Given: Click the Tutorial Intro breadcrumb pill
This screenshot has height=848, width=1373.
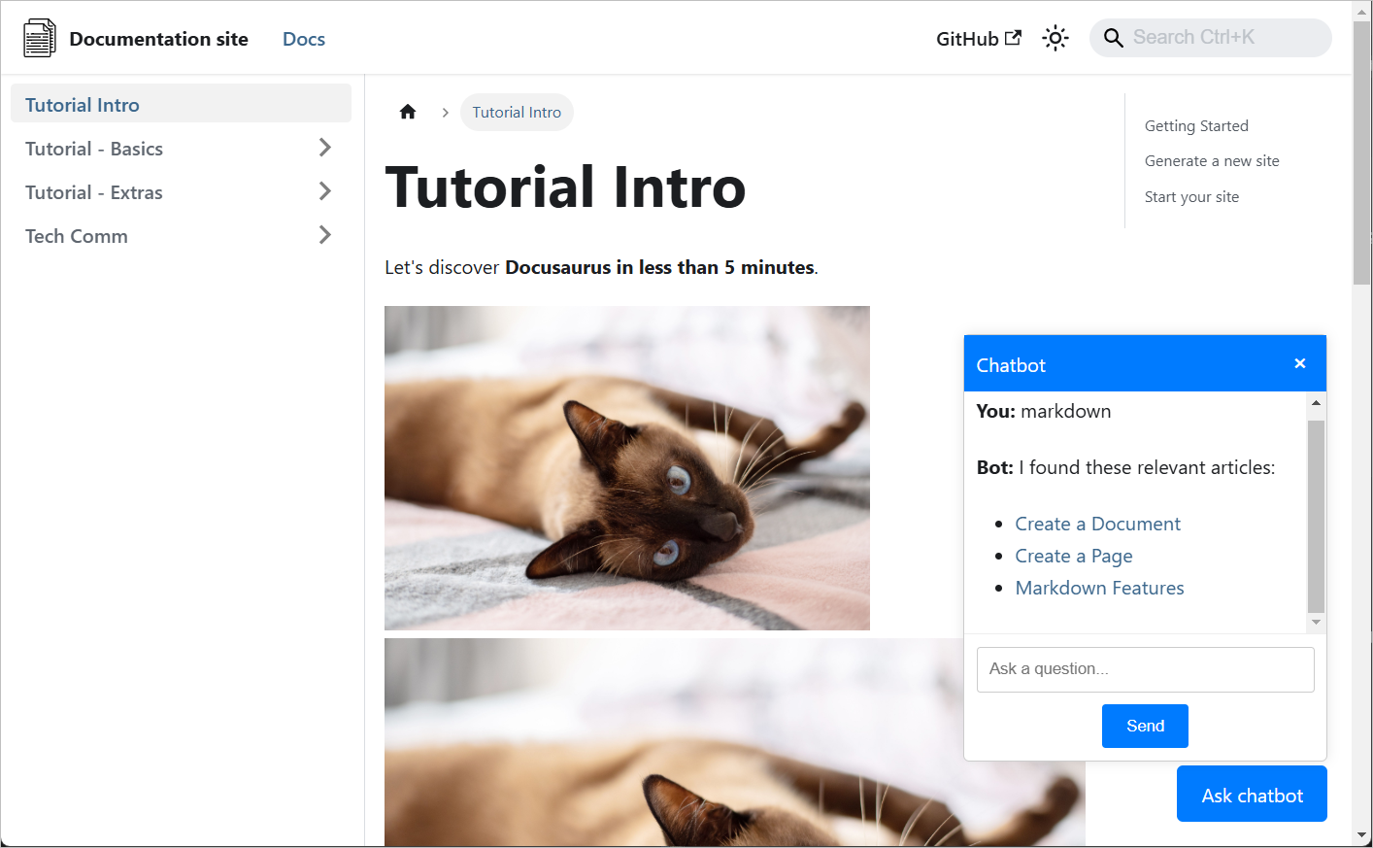Looking at the screenshot, I should pyautogui.click(x=517, y=112).
